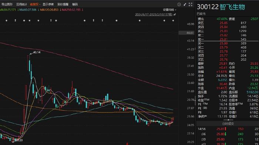This screenshot has width=259, height=145.
Task: Click the last event marker at the chart's right end
Action: 173,21
